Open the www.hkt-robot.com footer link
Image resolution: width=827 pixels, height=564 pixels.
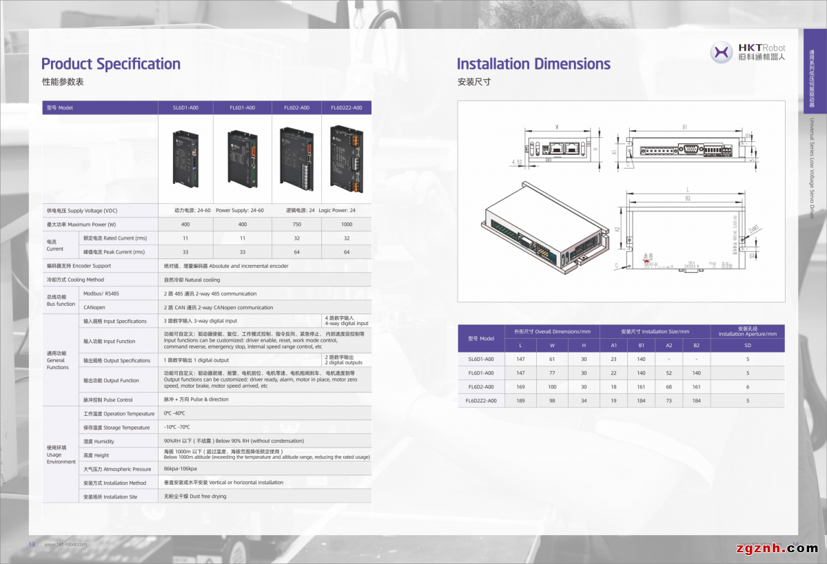coord(65,544)
